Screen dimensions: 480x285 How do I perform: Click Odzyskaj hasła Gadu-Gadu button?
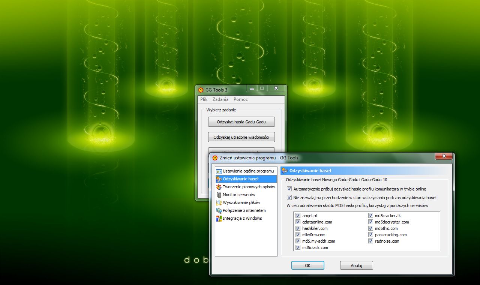click(x=241, y=122)
